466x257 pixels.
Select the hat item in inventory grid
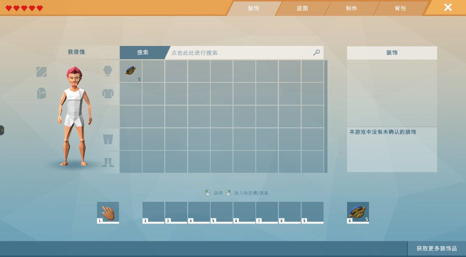(130, 71)
